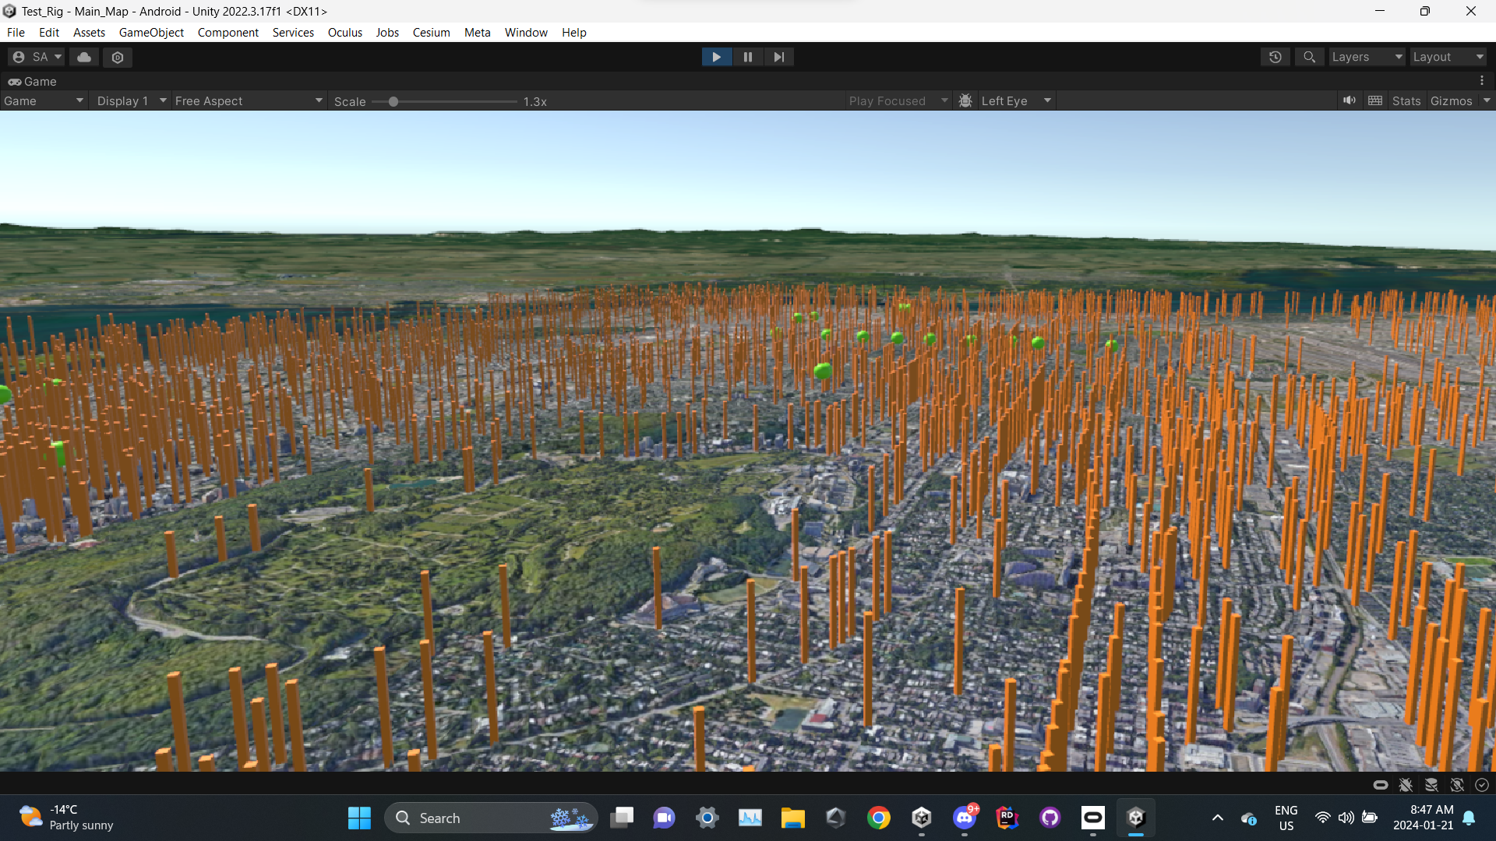Open the Game view three-dot options menu
The image size is (1496, 841).
click(1482, 81)
